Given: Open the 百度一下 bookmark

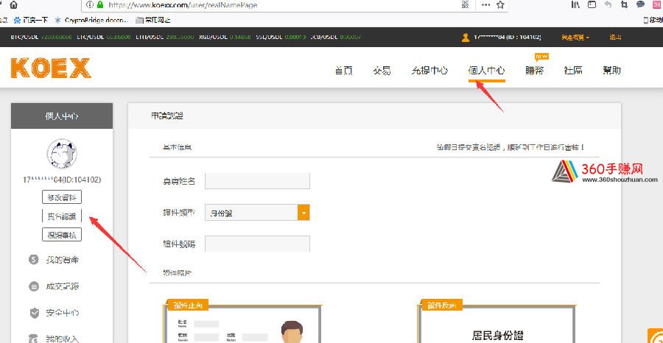Looking at the screenshot, I should [x=31, y=20].
